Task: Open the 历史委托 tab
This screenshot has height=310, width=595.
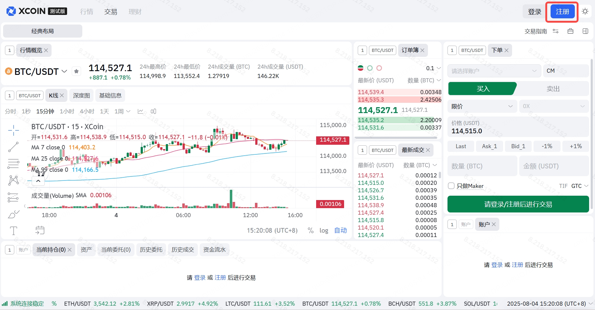Action: click(x=151, y=250)
